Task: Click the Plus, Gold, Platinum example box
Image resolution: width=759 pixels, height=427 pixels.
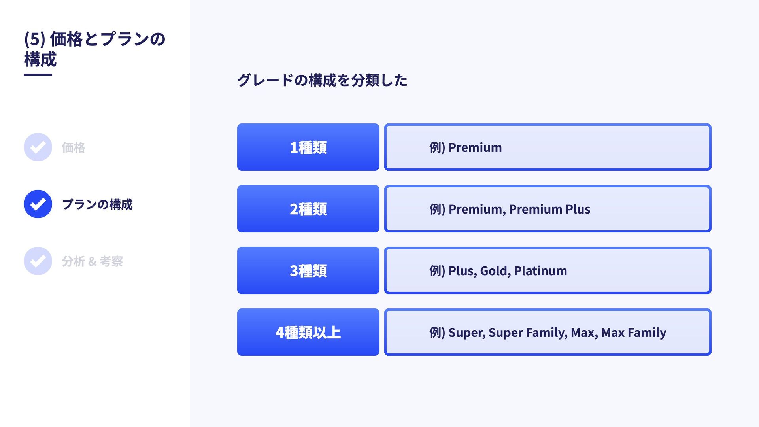Action: [548, 270]
